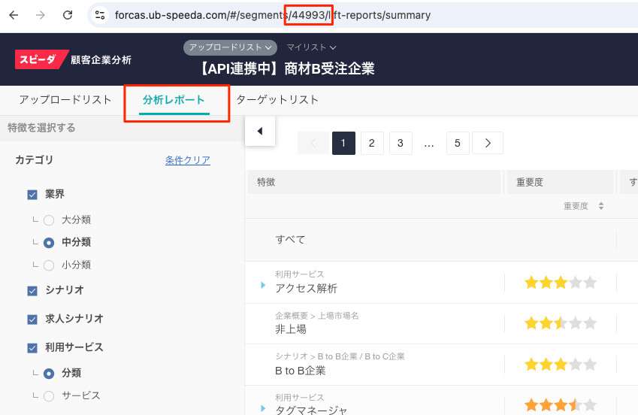Open the 分析レポート tab

174,100
